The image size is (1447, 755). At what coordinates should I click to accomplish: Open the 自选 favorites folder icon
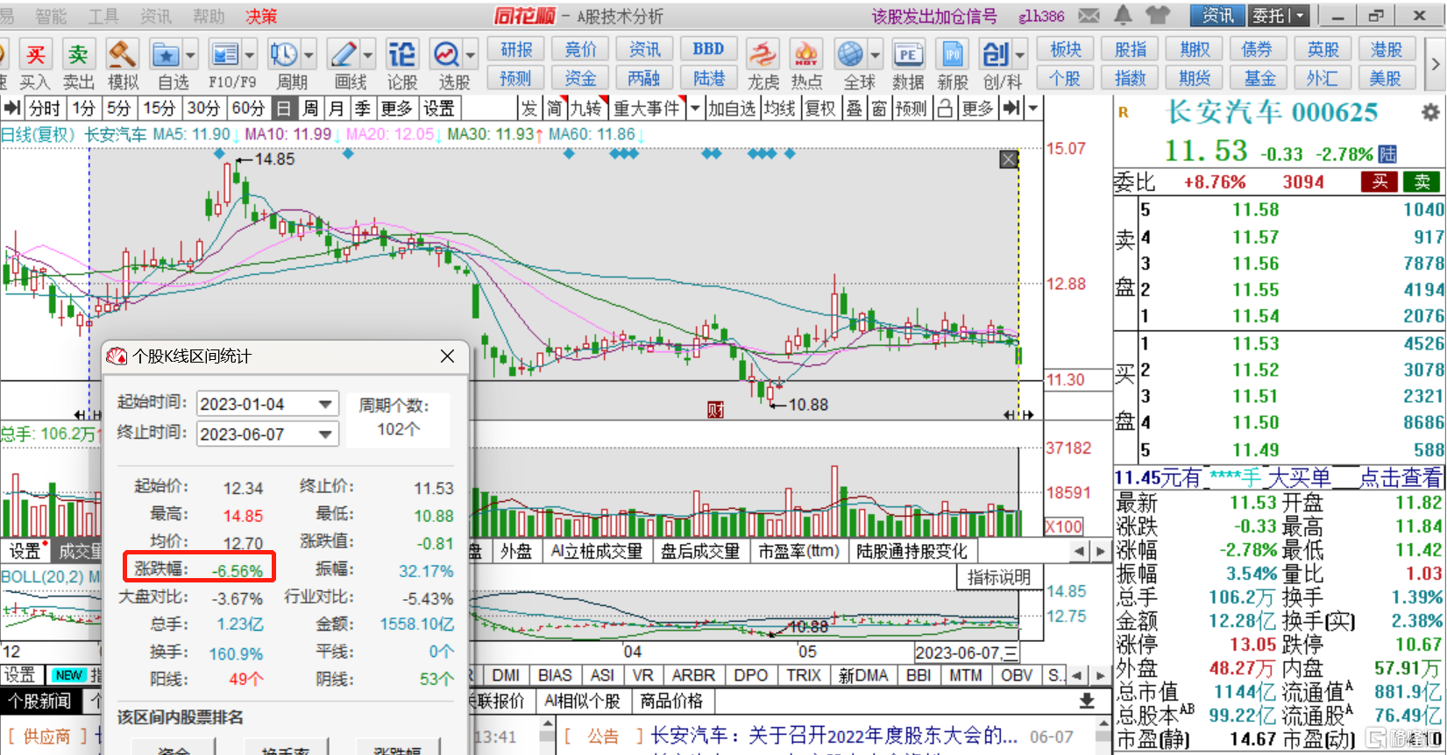click(166, 55)
